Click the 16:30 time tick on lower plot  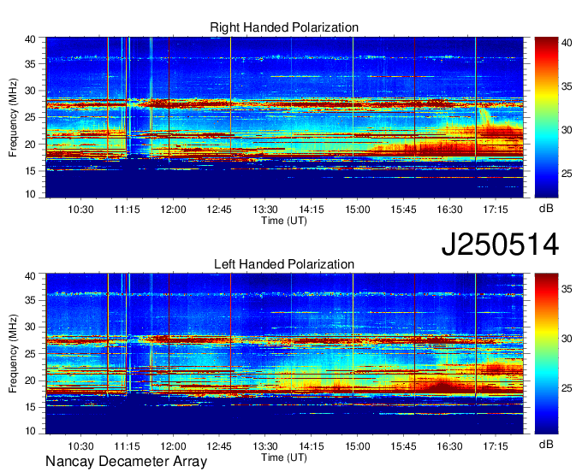click(x=449, y=446)
